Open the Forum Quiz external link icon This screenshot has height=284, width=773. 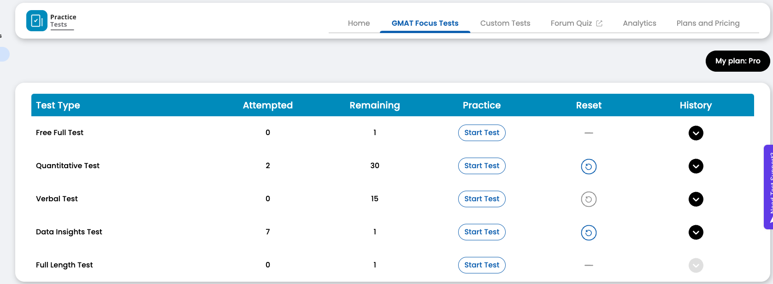599,23
